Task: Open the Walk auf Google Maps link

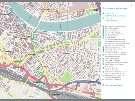Action: tap(114, 85)
